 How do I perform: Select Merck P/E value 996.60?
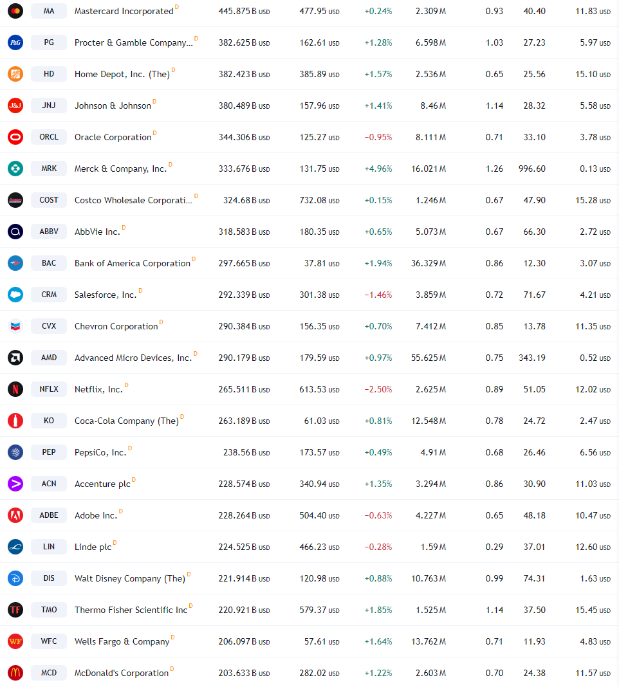click(532, 169)
